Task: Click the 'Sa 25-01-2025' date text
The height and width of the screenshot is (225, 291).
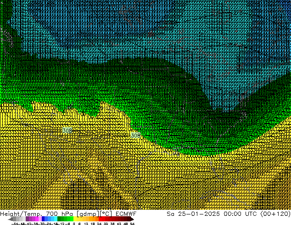Action: (193, 214)
